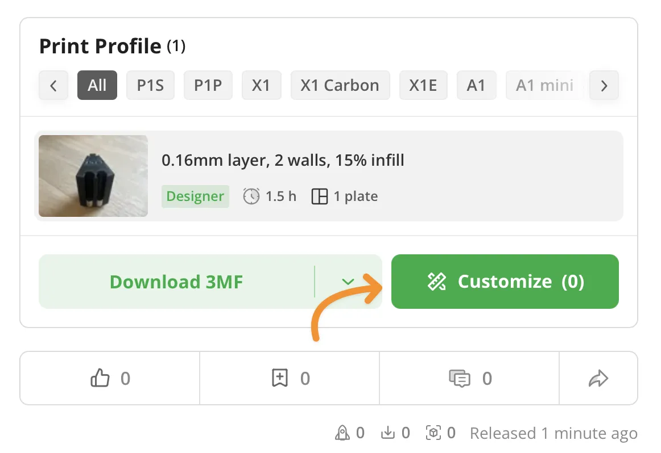
Task: Expand the Download 3MF dropdown arrow
Action: tap(348, 282)
